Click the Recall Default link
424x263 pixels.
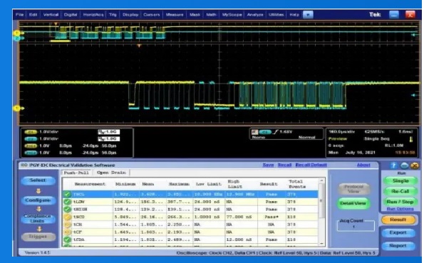coord(311,165)
